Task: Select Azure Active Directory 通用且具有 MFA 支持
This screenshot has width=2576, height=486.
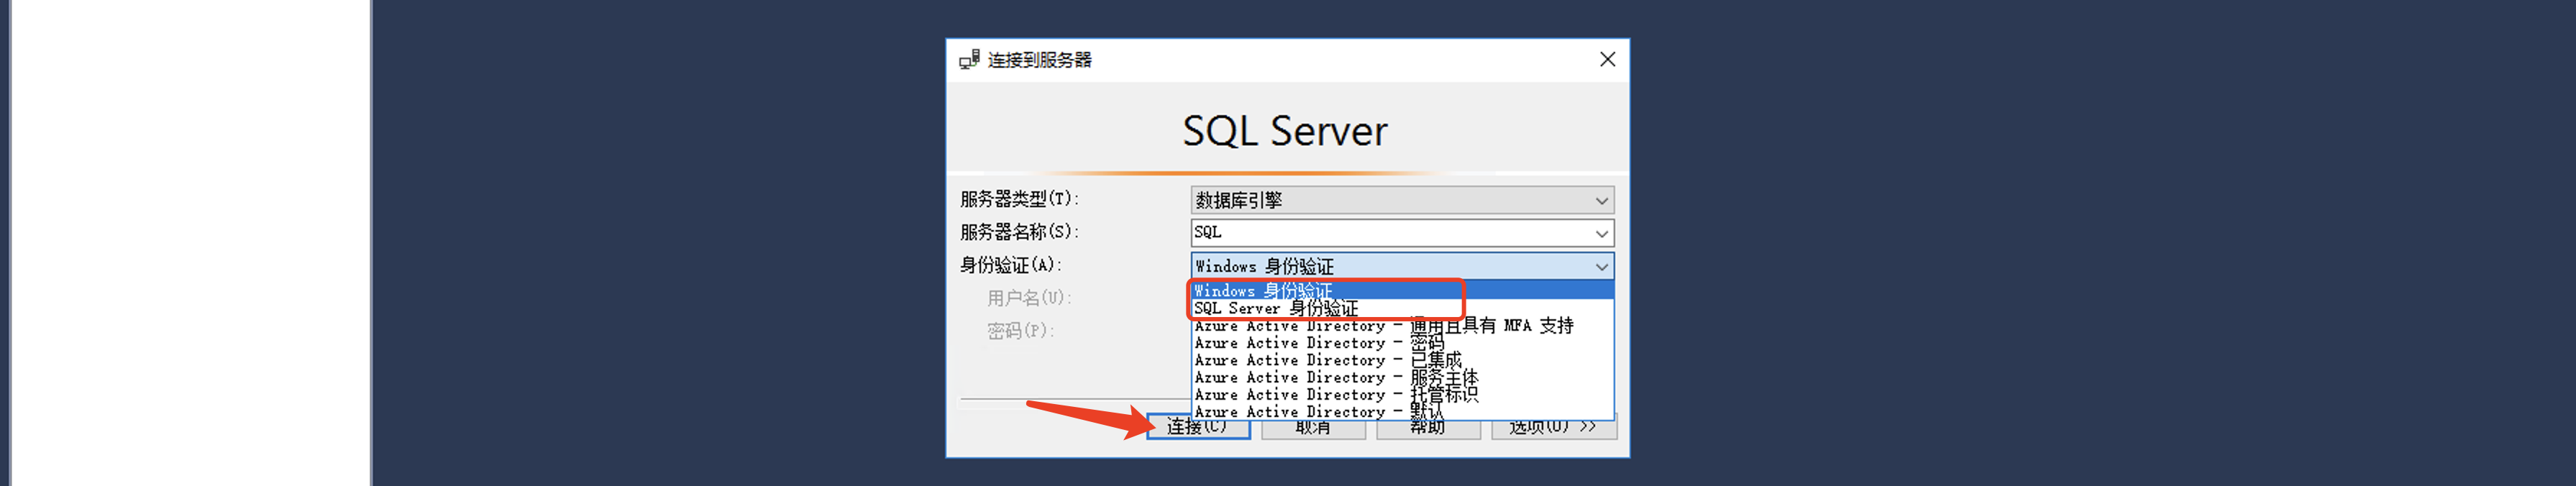Action: (x=1383, y=326)
